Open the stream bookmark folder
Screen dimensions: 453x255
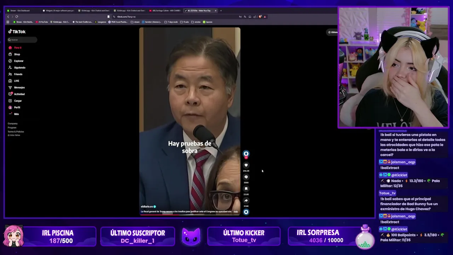(135, 22)
